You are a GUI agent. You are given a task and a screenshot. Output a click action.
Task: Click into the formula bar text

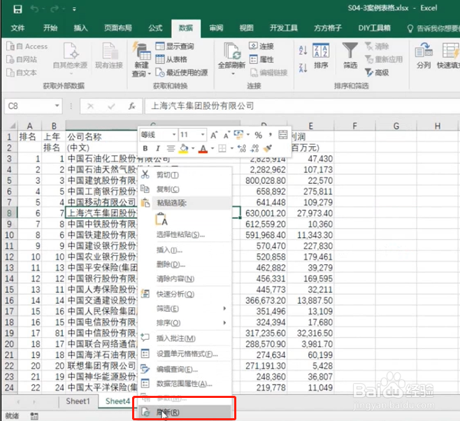point(203,106)
